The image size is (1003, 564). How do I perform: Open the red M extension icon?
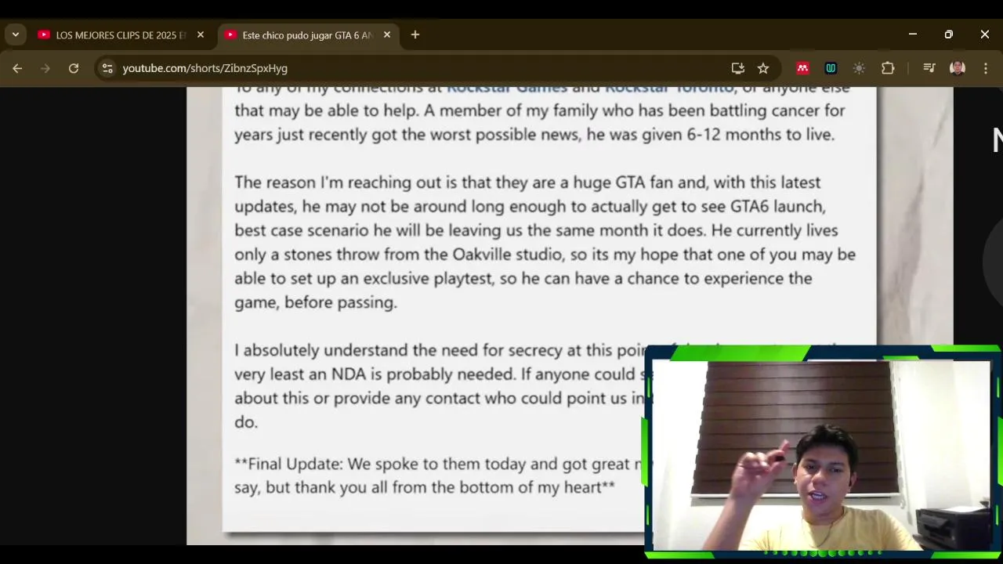(802, 68)
